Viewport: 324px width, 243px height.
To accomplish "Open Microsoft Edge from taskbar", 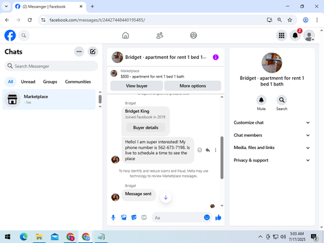I will click(23, 237).
